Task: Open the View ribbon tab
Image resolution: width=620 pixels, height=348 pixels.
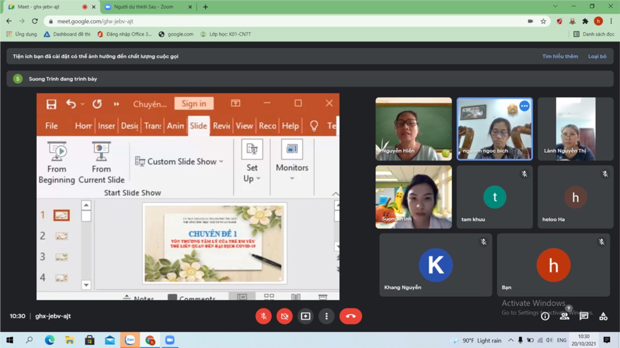Action: (x=244, y=125)
